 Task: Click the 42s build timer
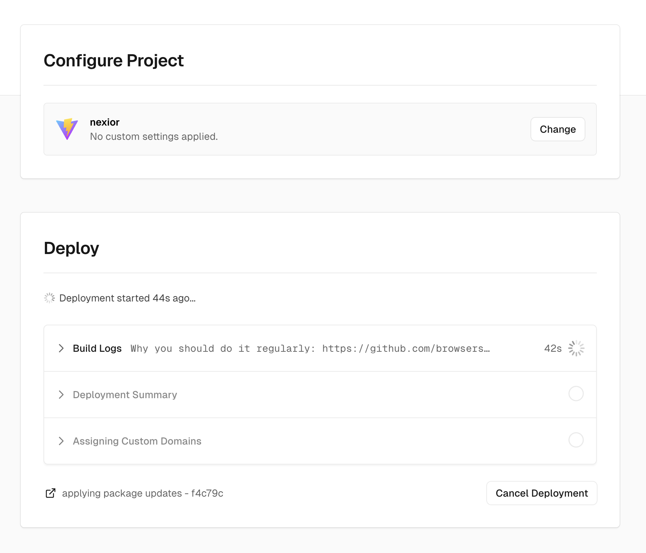pyautogui.click(x=553, y=348)
